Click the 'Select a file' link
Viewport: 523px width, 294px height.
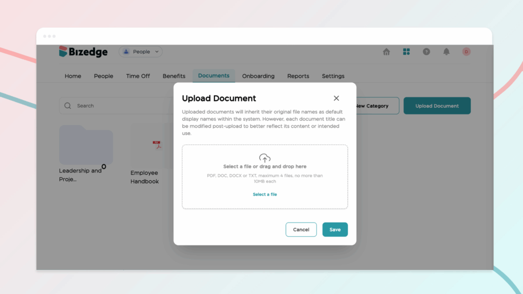click(265, 194)
